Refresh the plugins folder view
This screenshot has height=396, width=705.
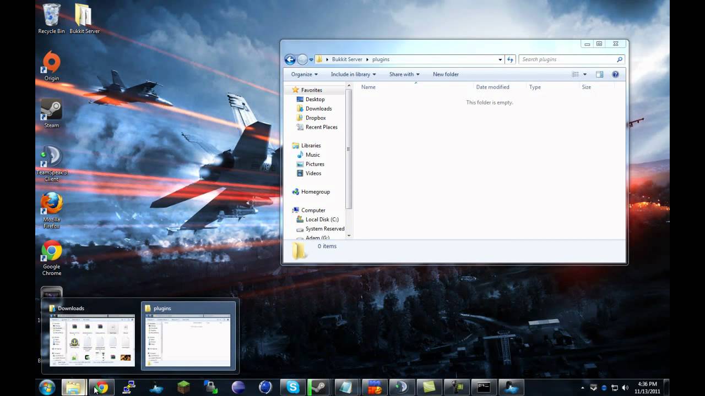click(510, 59)
